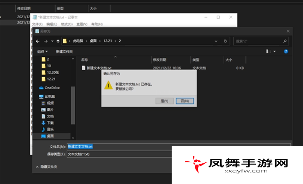Go up one folder level arrow

[x=58, y=41]
